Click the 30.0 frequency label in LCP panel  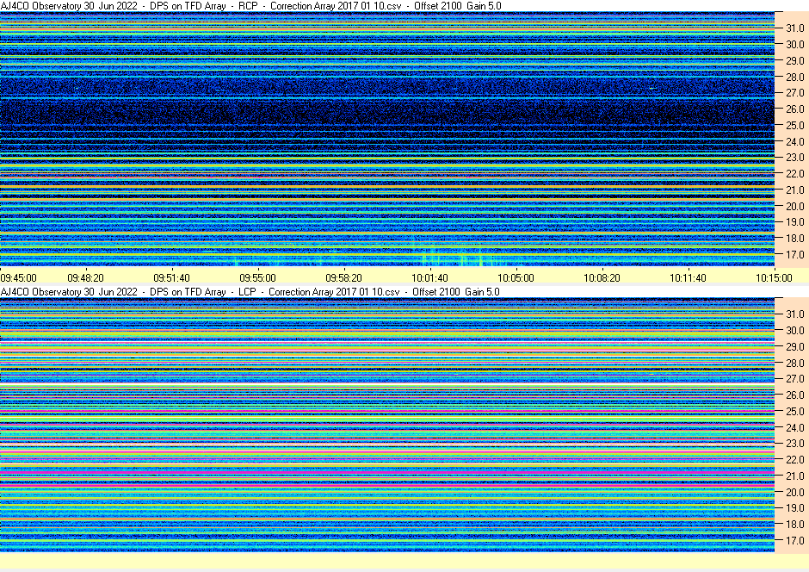point(794,330)
